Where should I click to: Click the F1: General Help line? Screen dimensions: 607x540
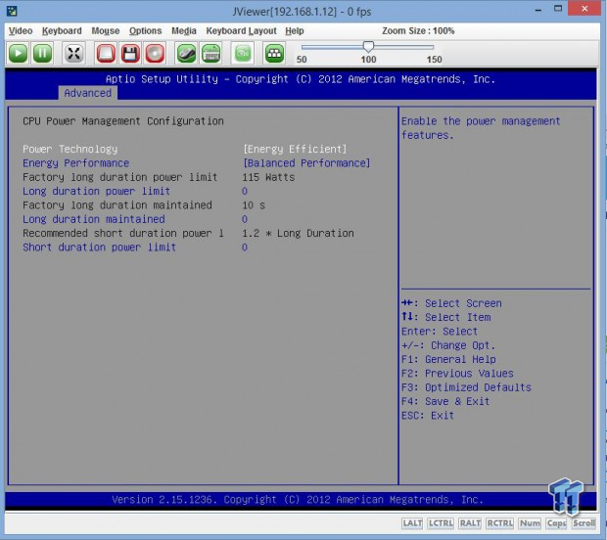[448, 359]
